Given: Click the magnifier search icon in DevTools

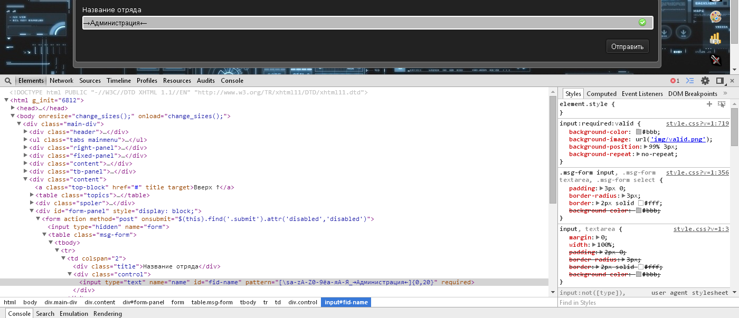Looking at the screenshot, I should point(8,81).
